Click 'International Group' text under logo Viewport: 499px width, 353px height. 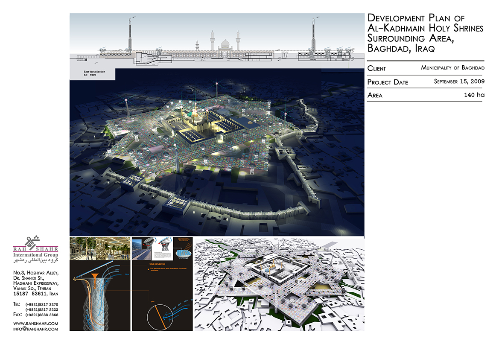(x=36, y=255)
